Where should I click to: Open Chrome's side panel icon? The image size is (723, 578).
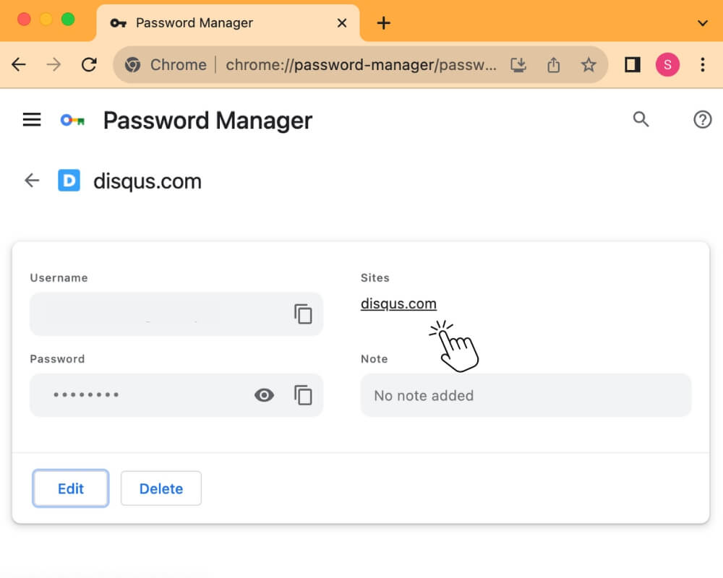632,64
